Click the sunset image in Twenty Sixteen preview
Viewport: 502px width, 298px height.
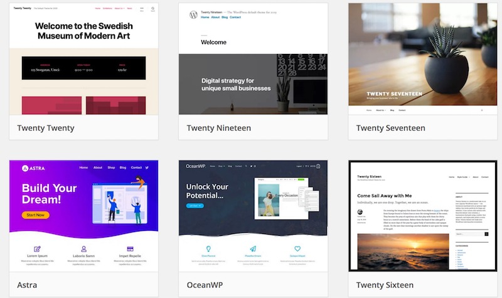tap(403, 252)
